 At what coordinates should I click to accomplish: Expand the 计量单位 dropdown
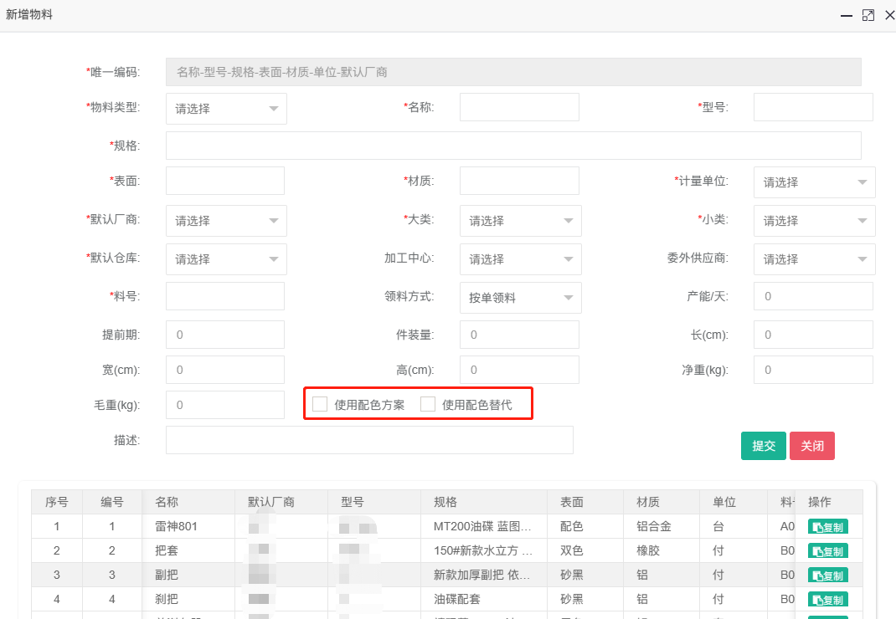[x=814, y=182]
